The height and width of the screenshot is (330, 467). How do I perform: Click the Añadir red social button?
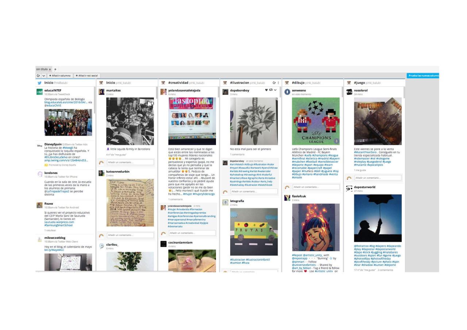[87, 76]
